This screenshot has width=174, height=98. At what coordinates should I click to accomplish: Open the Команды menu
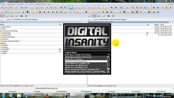(20, 4)
